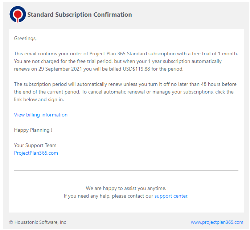Screen dimensions: 250x230
Task: Click the 'cancel automatic renewal' phrase
Action: [116, 92]
